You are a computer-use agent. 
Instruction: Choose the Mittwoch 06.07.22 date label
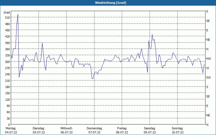tap(66, 130)
